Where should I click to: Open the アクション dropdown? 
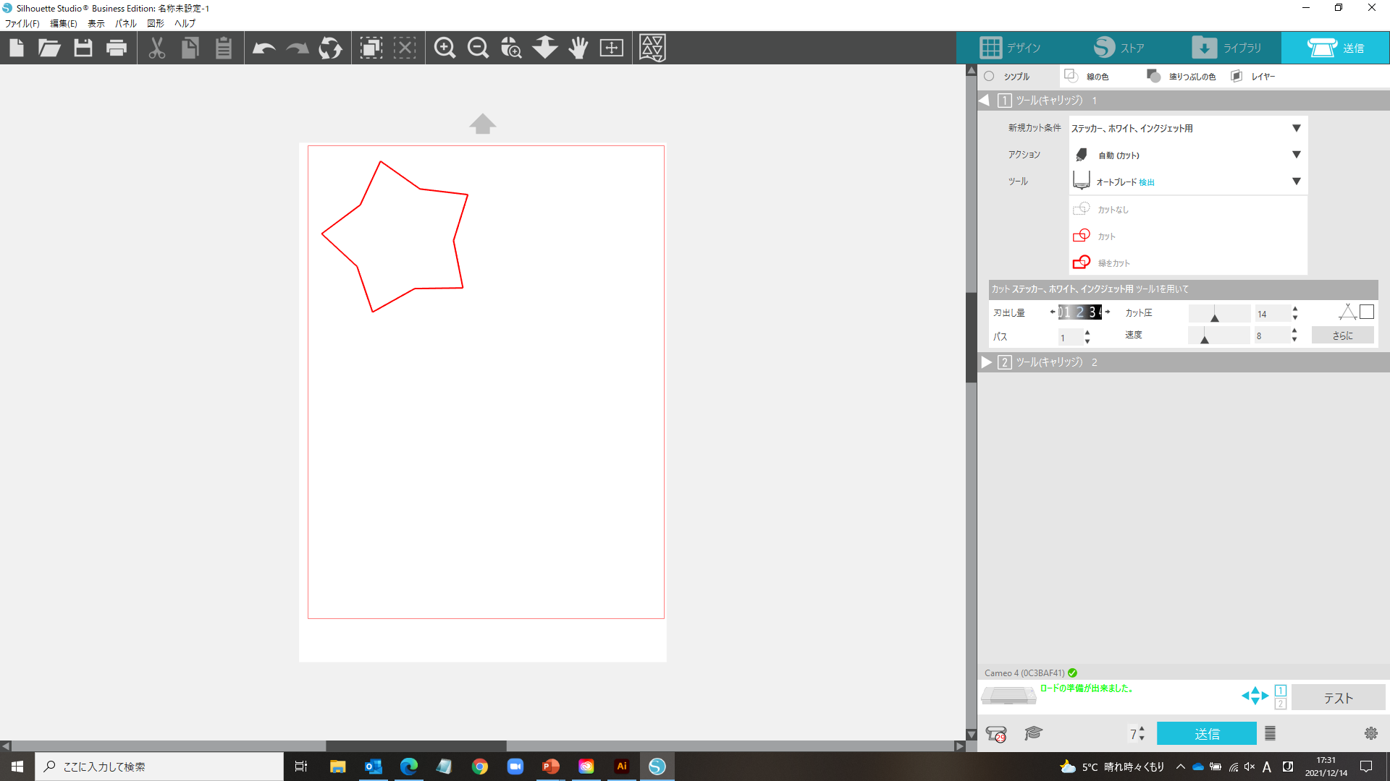(x=1188, y=155)
